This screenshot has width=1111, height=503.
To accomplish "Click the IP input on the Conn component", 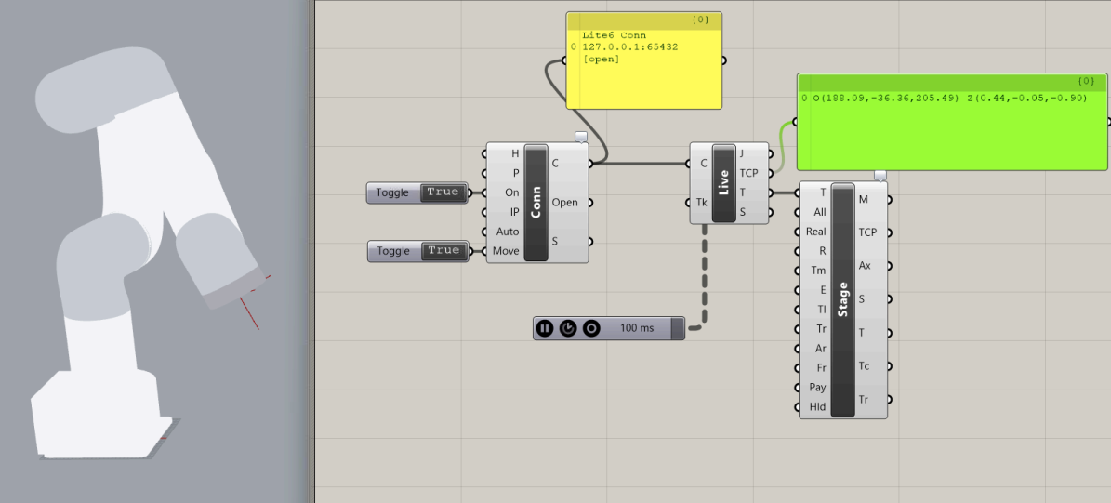I will coord(515,212).
